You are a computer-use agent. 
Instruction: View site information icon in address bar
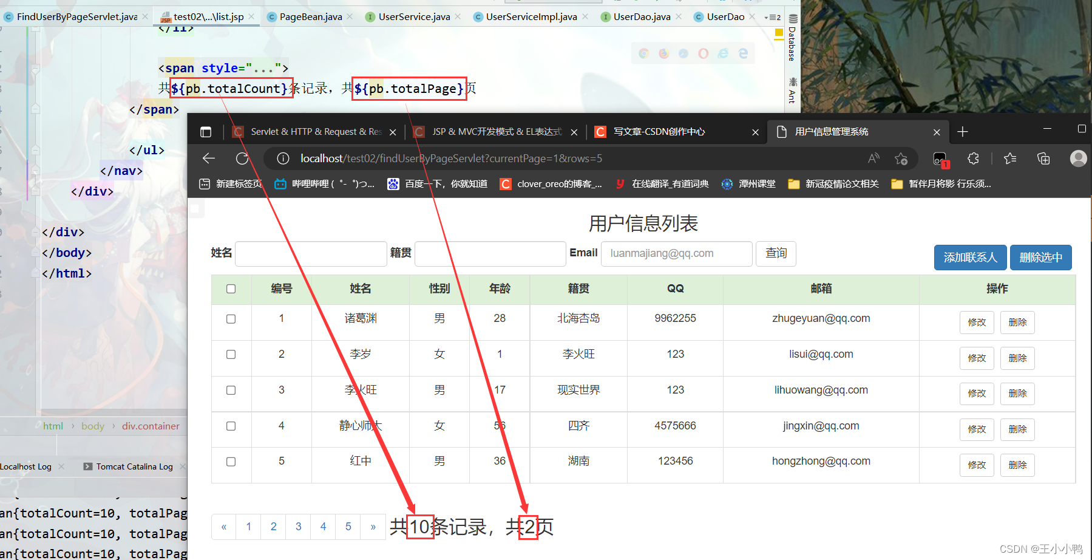pyautogui.click(x=283, y=159)
